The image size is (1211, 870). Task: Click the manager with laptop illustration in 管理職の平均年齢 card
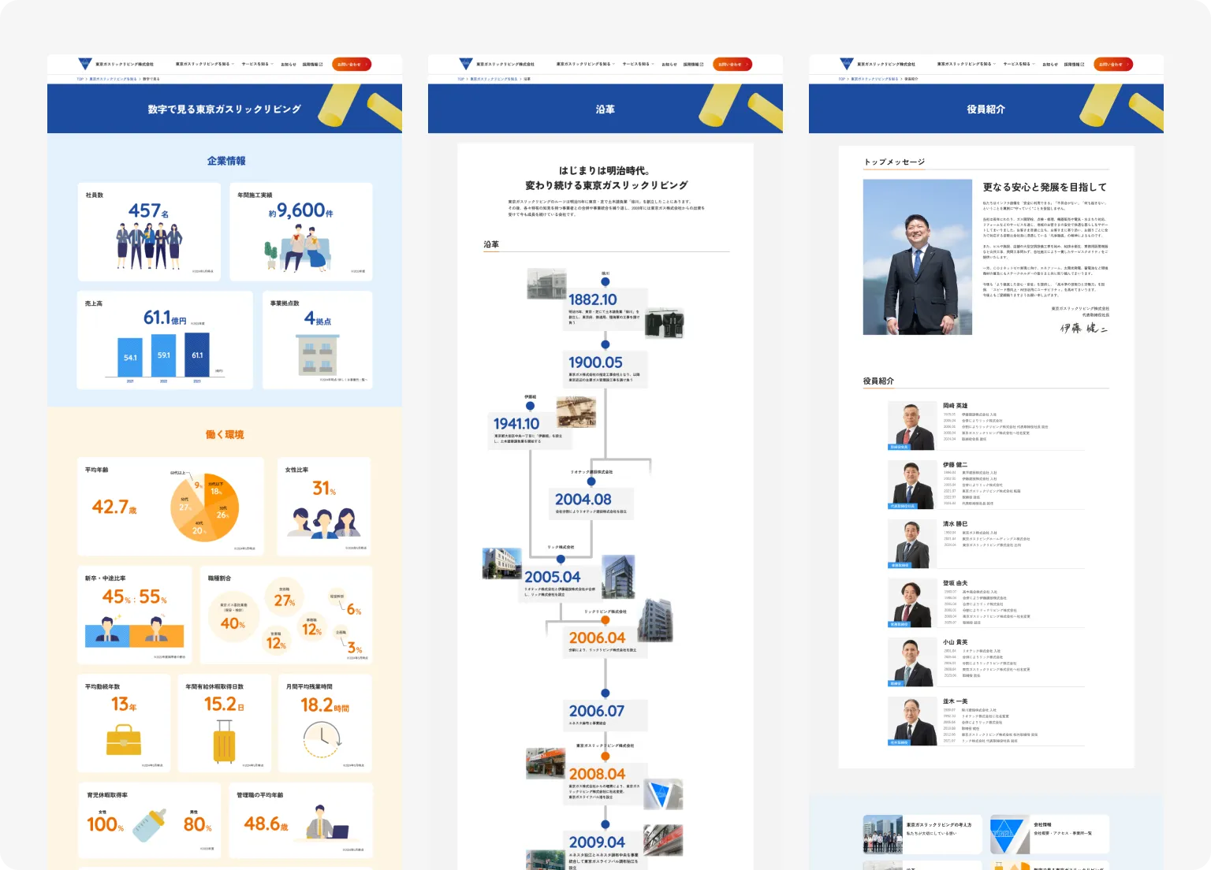point(326,822)
